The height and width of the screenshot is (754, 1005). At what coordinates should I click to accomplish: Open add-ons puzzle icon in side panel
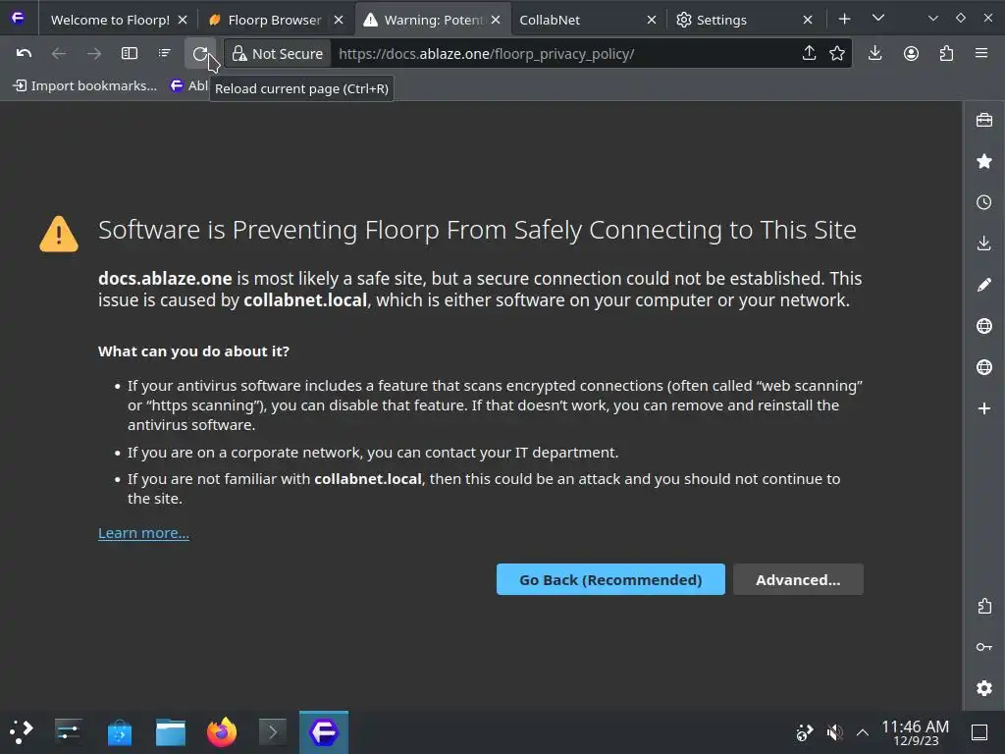pos(983,606)
